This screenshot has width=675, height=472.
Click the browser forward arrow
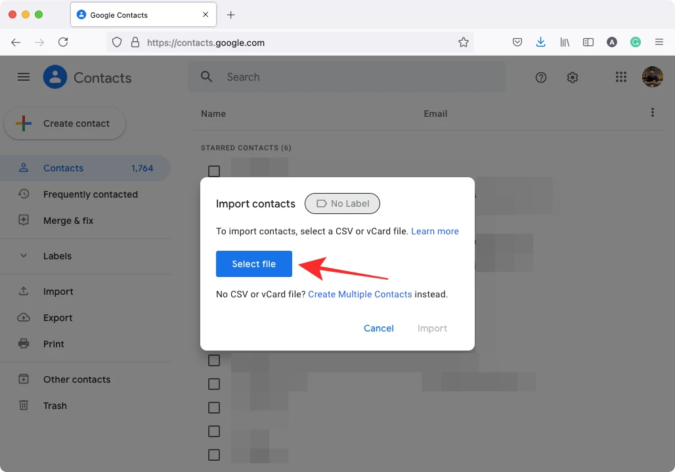39,42
